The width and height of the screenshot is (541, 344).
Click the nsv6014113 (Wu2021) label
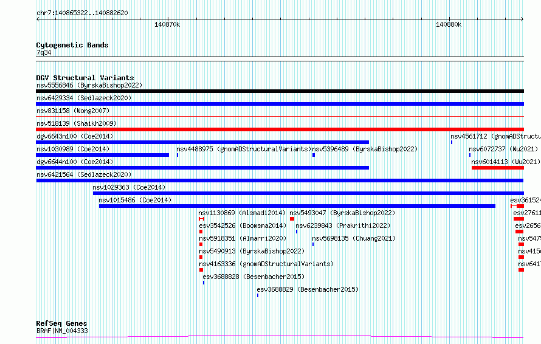click(x=506, y=162)
